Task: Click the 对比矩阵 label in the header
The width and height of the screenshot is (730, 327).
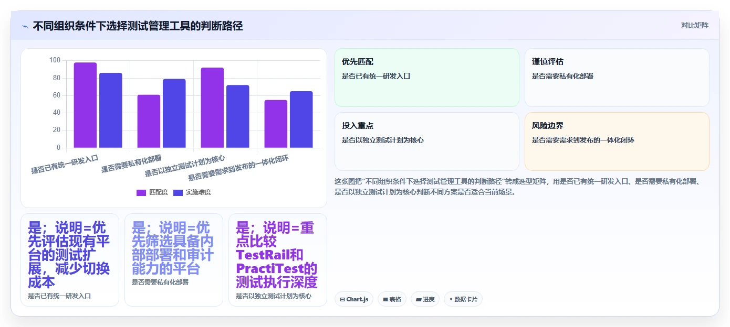Action: [695, 26]
